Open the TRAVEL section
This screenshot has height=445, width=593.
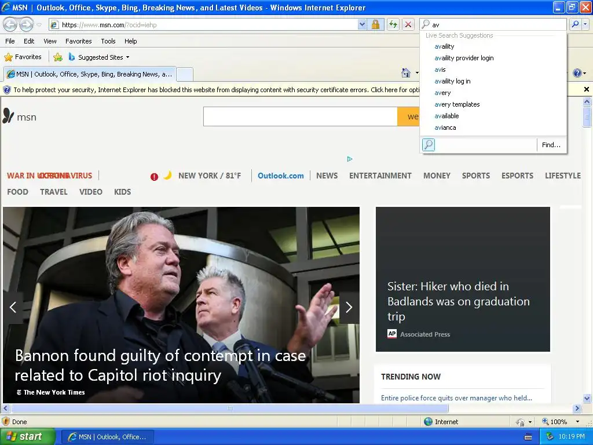[x=54, y=192]
